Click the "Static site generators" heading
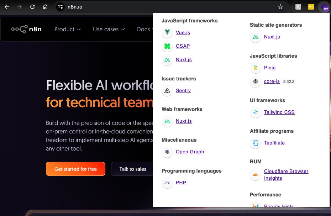 coord(276,25)
